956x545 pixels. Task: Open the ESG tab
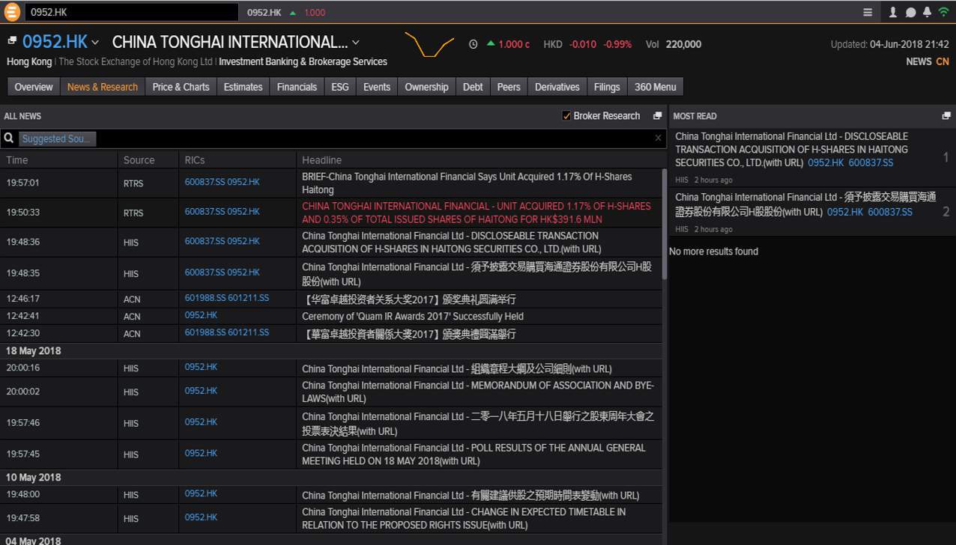pyautogui.click(x=340, y=87)
